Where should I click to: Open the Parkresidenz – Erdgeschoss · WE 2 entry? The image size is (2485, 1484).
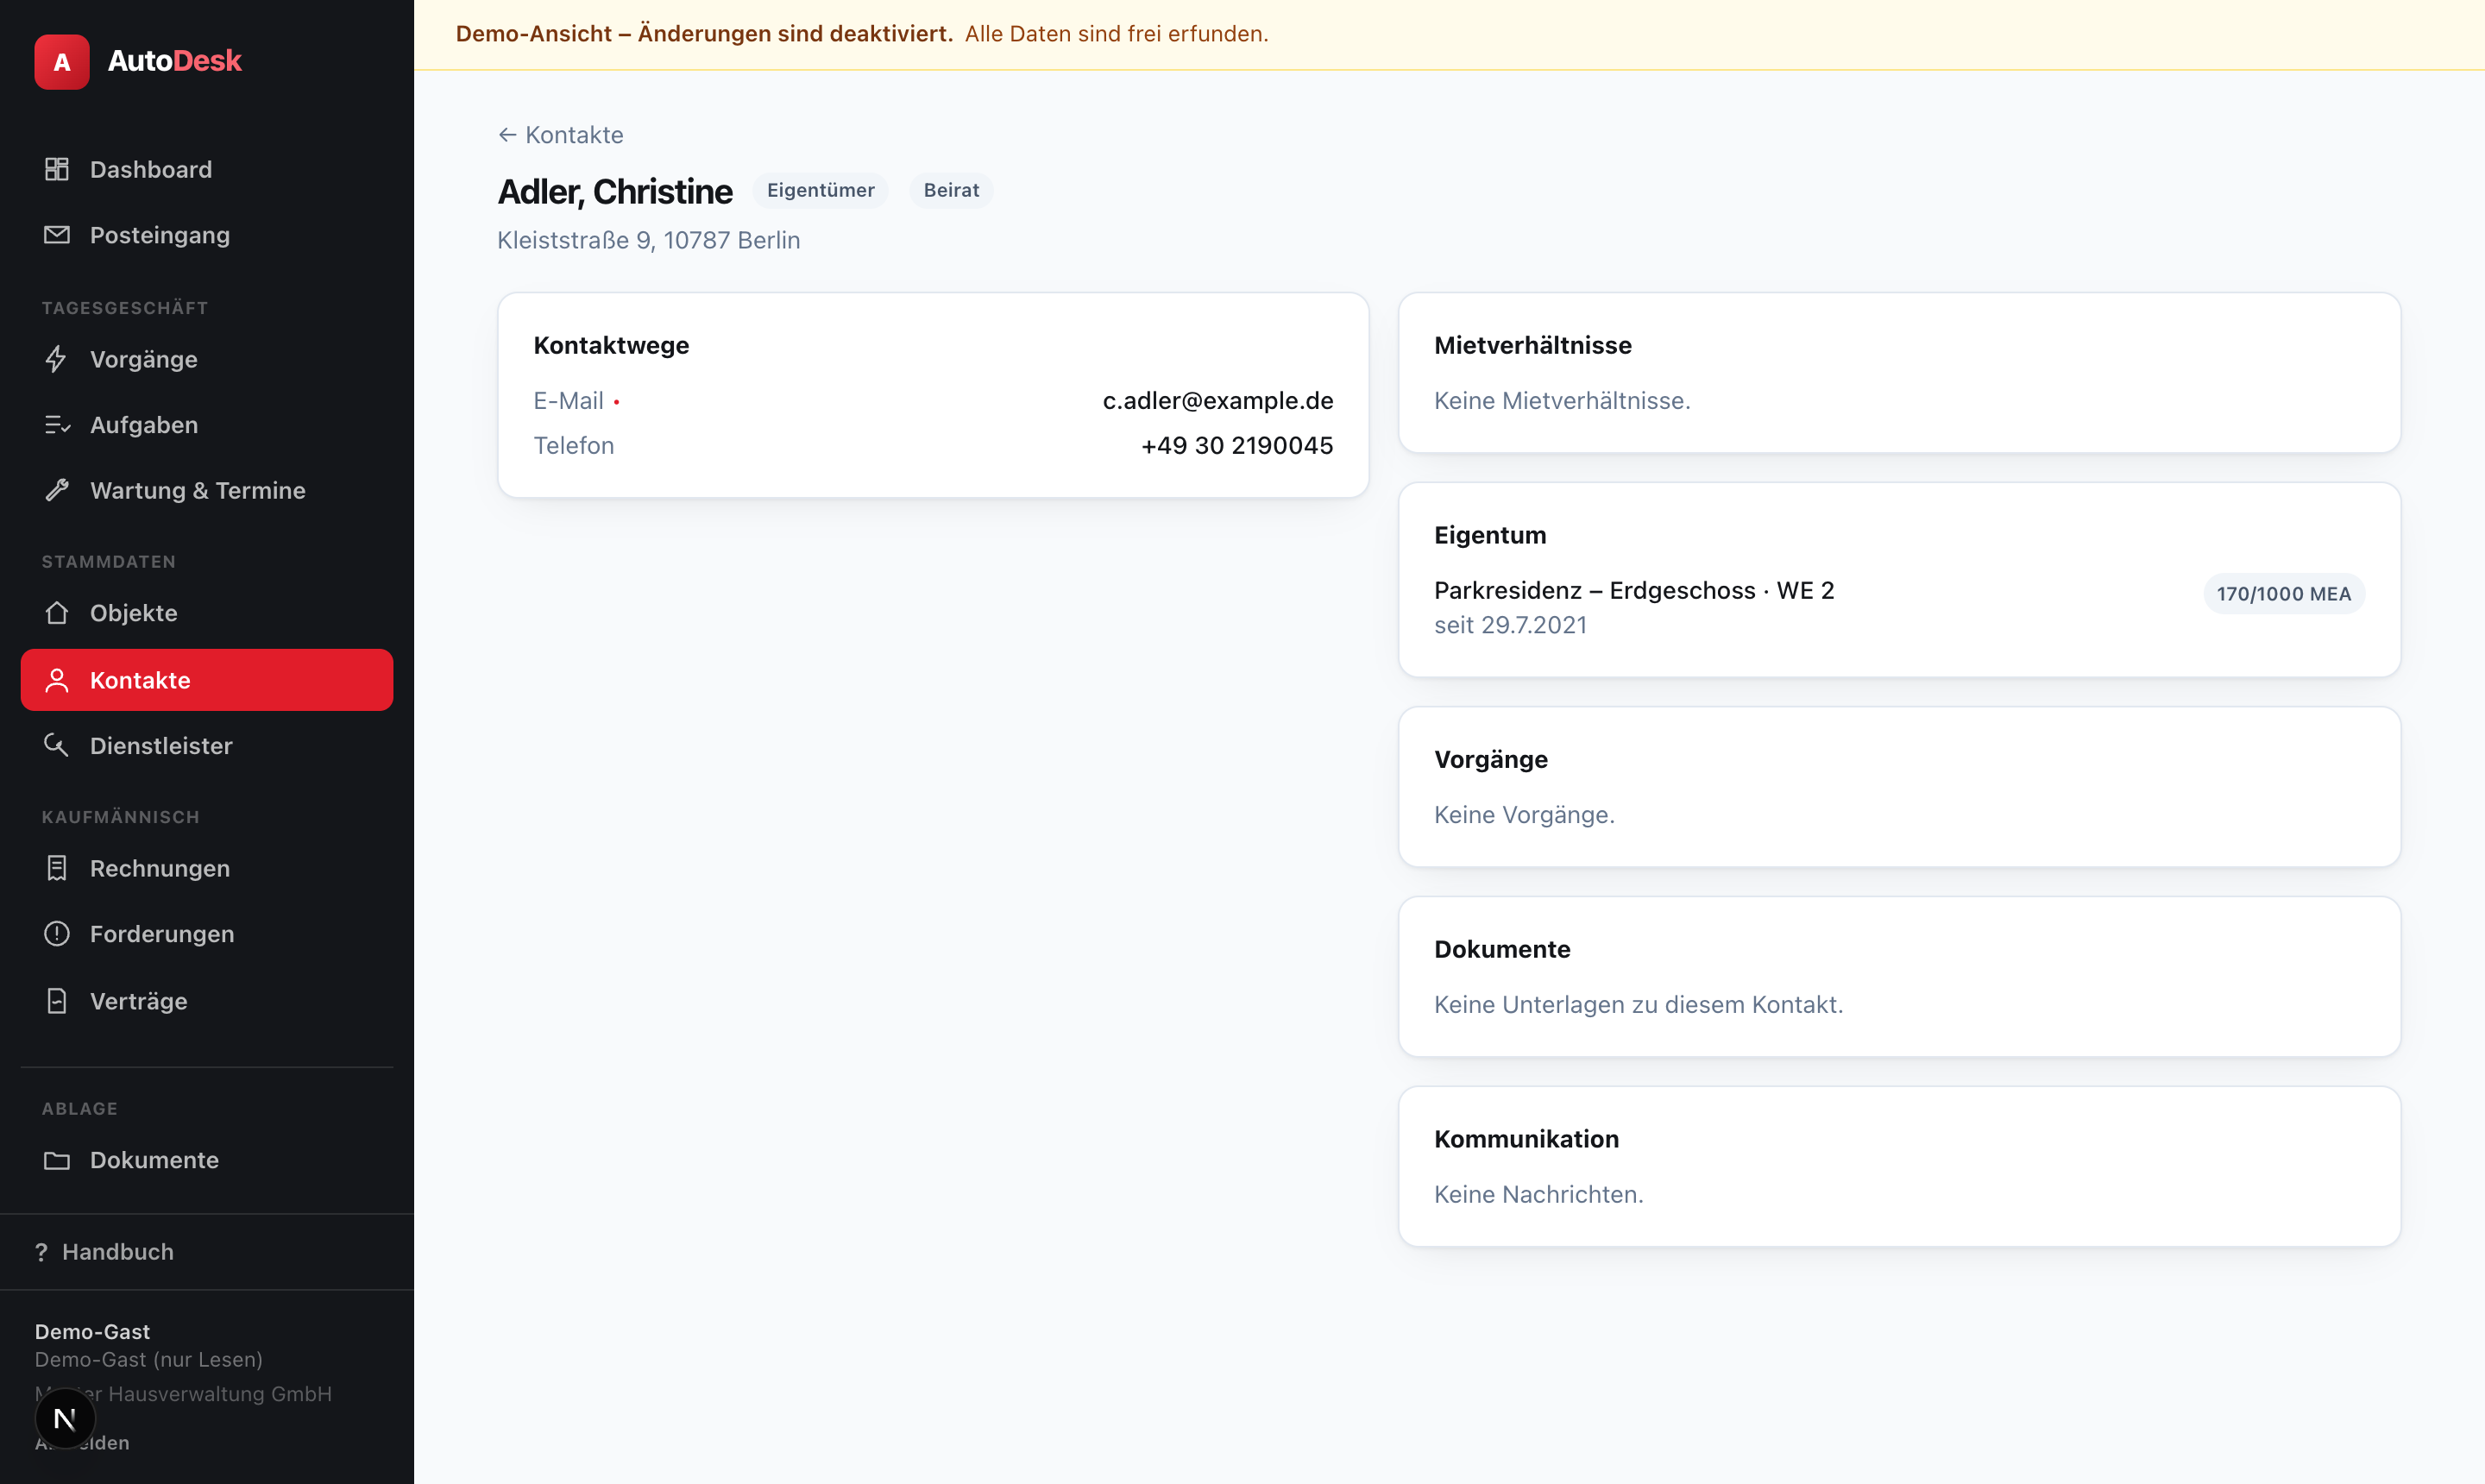coord(1634,591)
